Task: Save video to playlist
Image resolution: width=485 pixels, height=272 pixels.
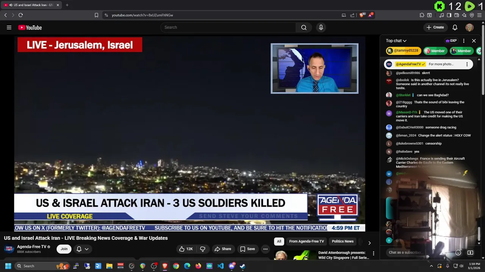Action: [x=247, y=249]
